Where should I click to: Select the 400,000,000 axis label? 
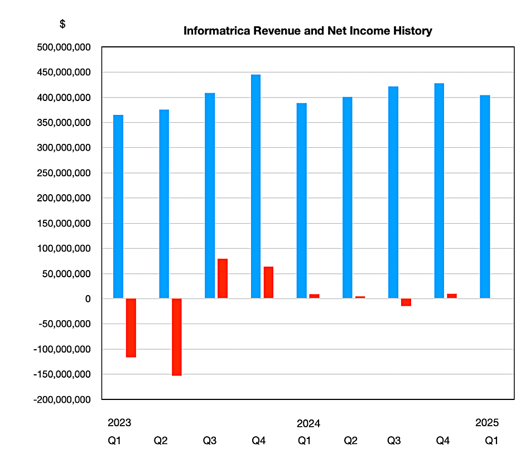point(64,98)
